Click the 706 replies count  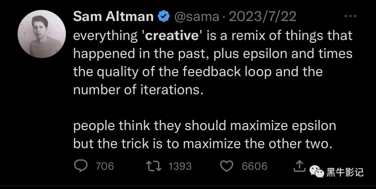click(105, 166)
